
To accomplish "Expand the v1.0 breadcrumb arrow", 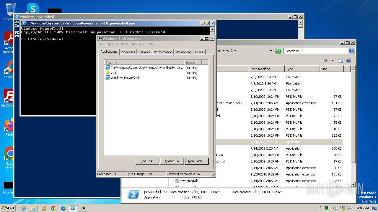I will point(235,51).
